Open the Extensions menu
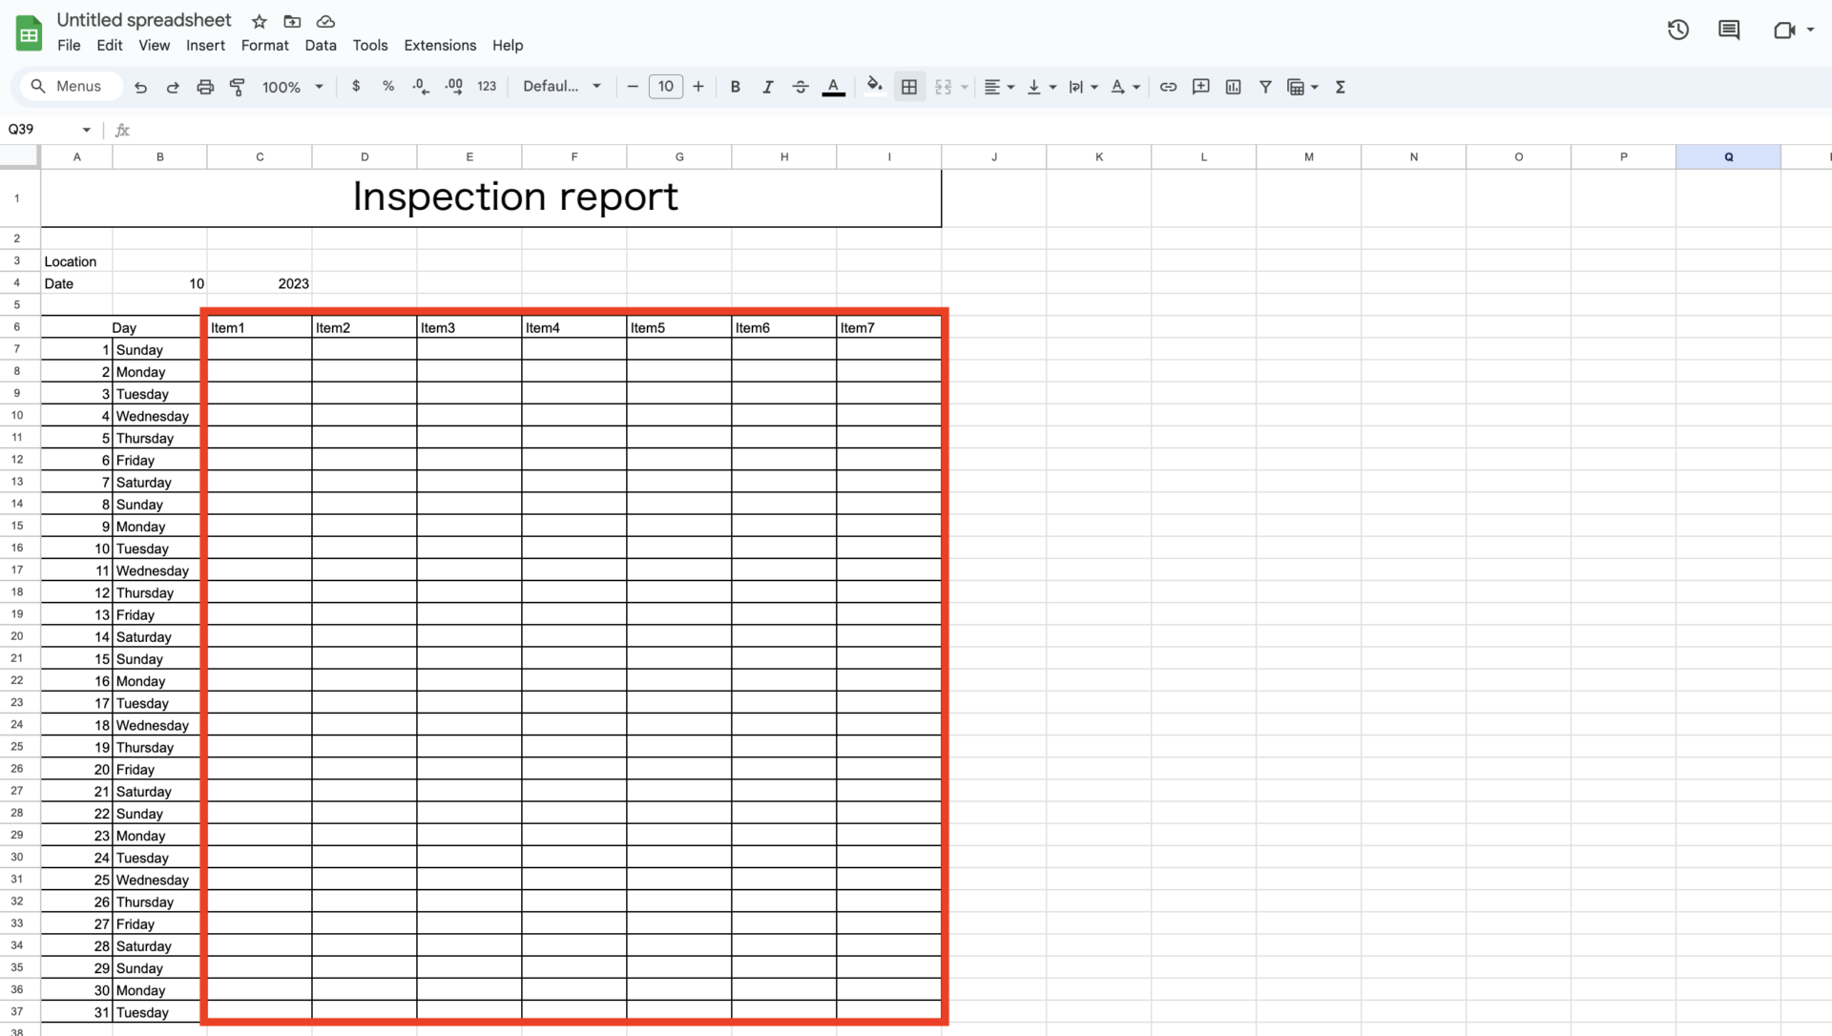Viewport: 1832px width, 1036px height. tap(439, 45)
